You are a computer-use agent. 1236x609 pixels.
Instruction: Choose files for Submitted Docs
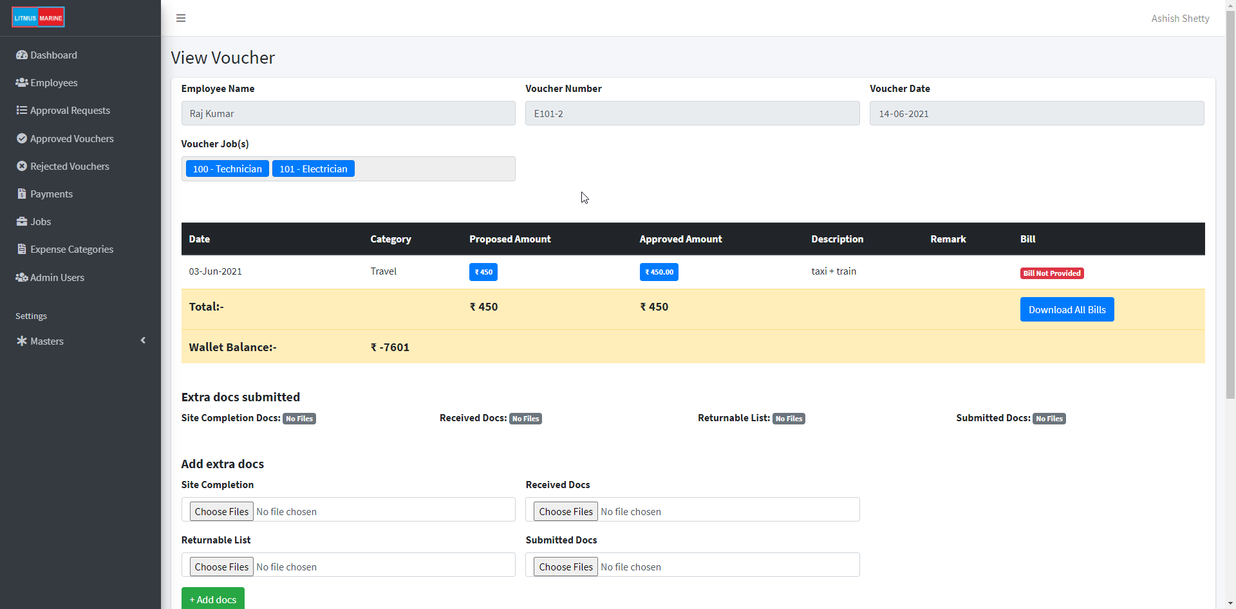click(x=566, y=567)
